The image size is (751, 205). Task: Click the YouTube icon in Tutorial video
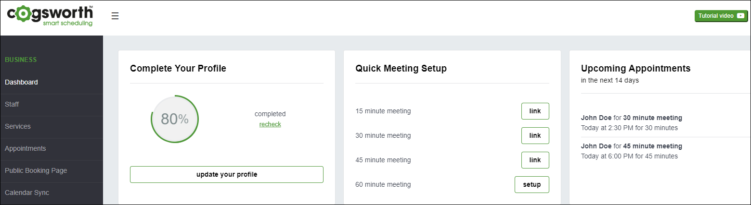pyautogui.click(x=740, y=16)
